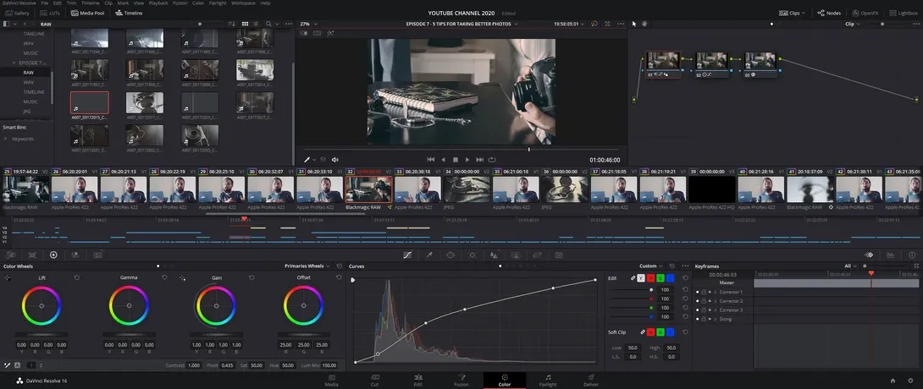
Task: Open the Tracker palette
Action: pos(473,255)
